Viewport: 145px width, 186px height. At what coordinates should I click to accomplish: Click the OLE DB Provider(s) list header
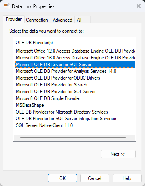tap(34, 43)
